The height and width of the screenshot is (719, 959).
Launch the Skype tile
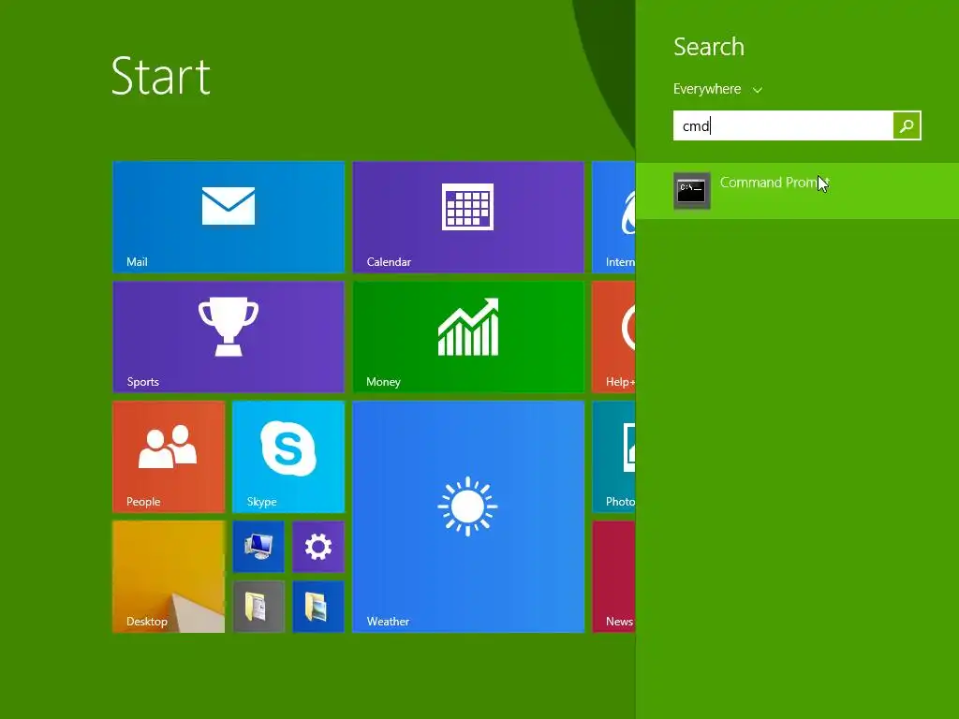pyautogui.click(x=288, y=456)
